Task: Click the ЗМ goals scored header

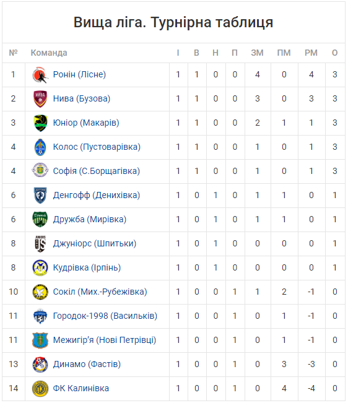Action: pyautogui.click(x=257, y=53)
